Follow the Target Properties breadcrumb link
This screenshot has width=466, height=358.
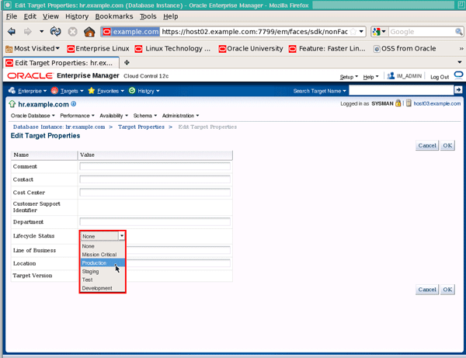point(141,127)
